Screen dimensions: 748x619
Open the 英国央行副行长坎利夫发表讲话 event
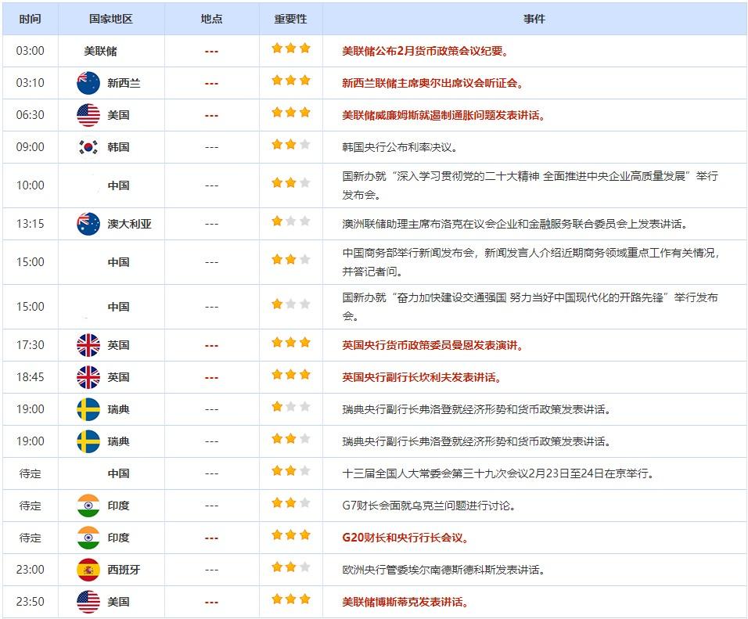421,377
